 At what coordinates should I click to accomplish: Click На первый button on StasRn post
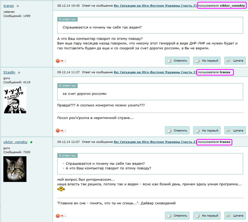207,131
